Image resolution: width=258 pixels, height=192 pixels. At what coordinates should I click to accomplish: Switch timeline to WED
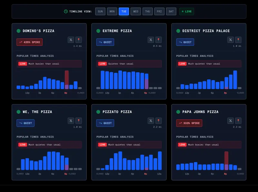pos(136,12)
